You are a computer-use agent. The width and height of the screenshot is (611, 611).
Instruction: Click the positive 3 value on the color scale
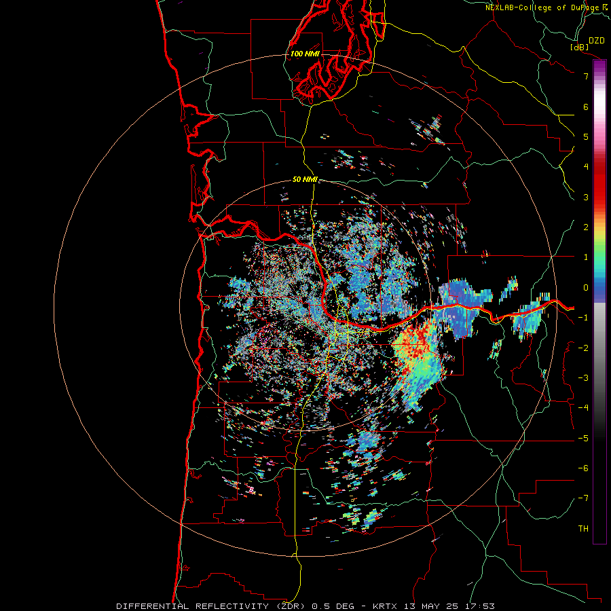click(x=586, y=197)
